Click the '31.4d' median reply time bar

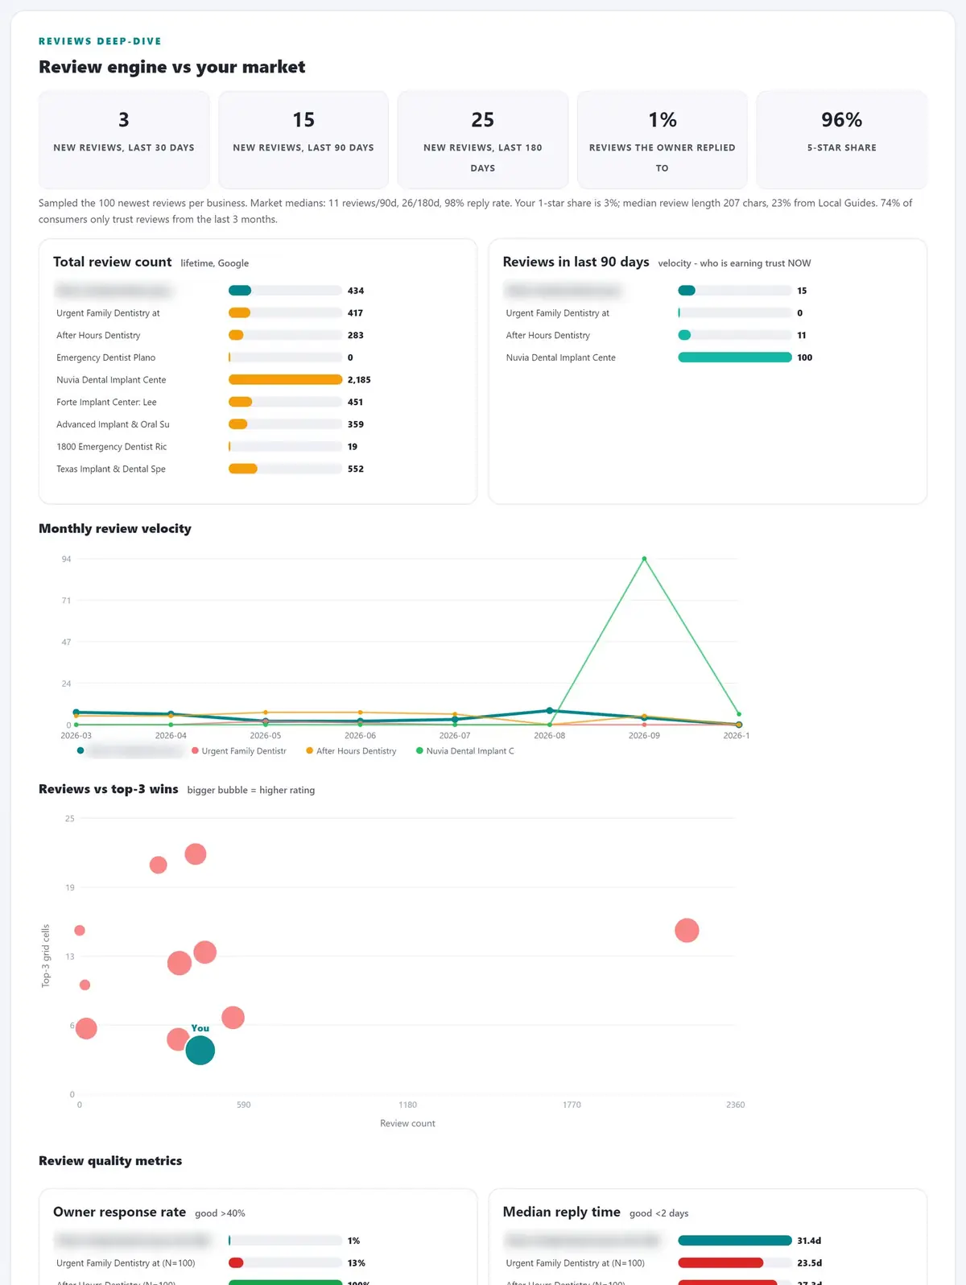[x=735, y=1240]
